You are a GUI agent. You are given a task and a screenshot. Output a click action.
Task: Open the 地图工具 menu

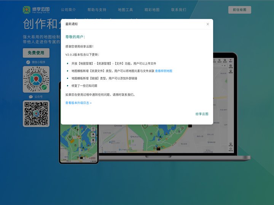point(125,10)
